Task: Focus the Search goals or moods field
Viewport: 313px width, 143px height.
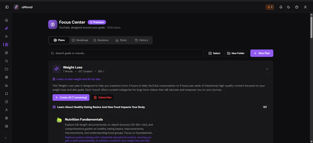Action: point(126,53)
